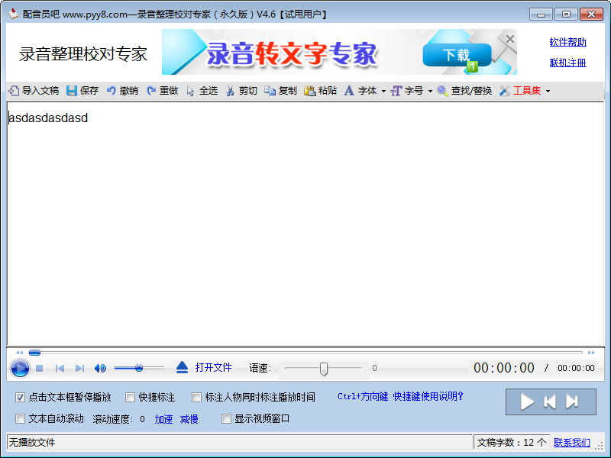Click the 下载 download button in banner
Screen dimensions: 611x458
click(x=457, y=55)
